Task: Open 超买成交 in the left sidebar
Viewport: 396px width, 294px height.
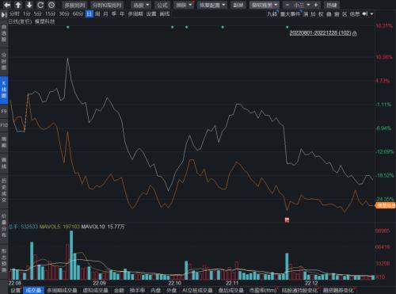Action: tap(4, 190)
